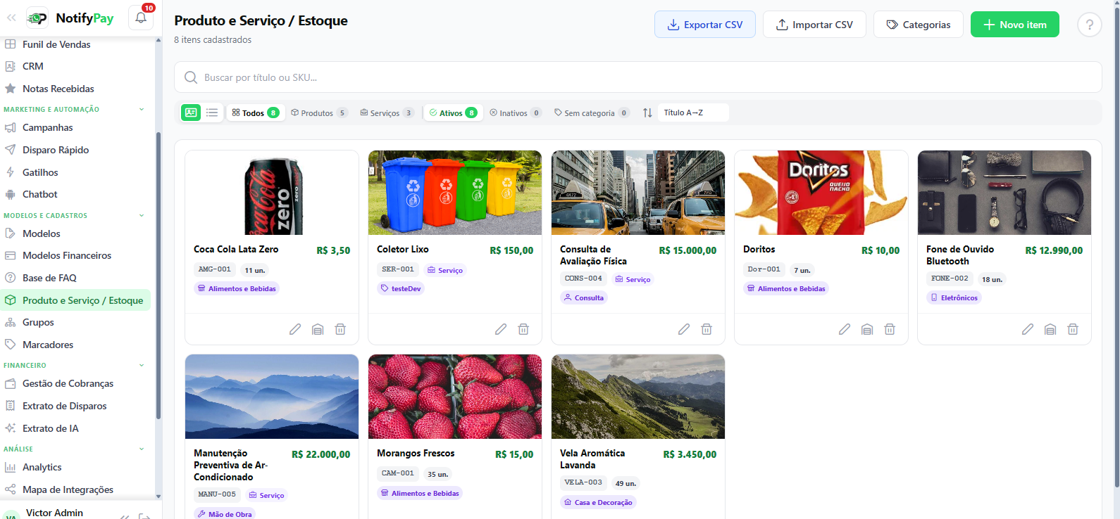Click Victor Admin user profile
Viewport: 1120px width, 519px height.
click(x=54, y=513)
